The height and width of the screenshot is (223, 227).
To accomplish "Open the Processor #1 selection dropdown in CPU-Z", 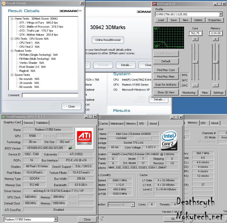I will (x=133, y=205).
